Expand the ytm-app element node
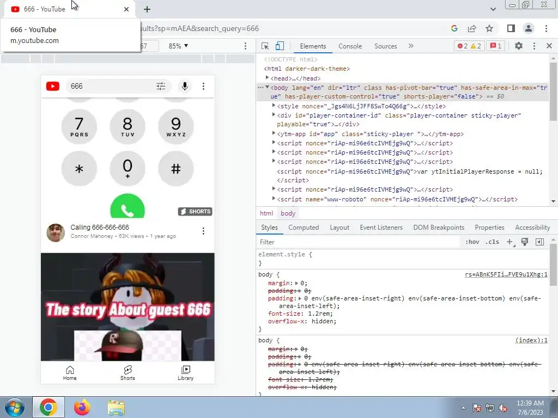The width and height of the screenshot is (558, 418). click(274, 133)
